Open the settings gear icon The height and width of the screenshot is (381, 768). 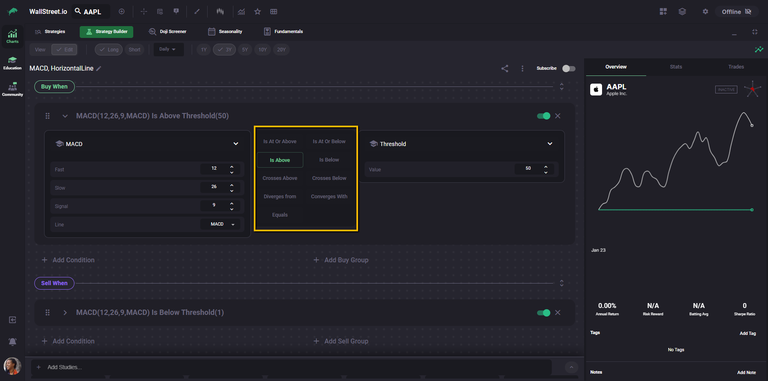click(705, 12)
